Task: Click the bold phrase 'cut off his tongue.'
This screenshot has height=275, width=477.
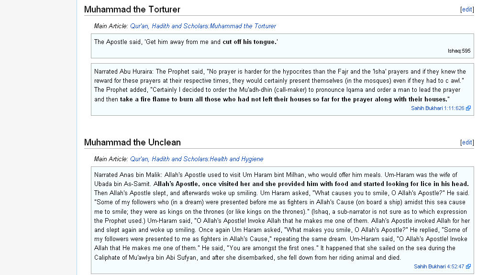Action: tap(250, 42)
